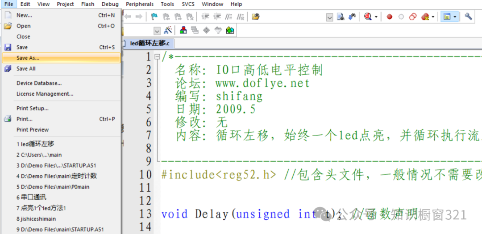Click the Incremental Find arrow-binoculars icon
This screenshot has height=234, width=482.
click(352, 16)
